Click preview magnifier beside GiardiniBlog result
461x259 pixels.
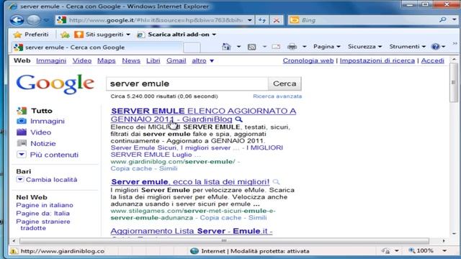[x=238, y=119]
